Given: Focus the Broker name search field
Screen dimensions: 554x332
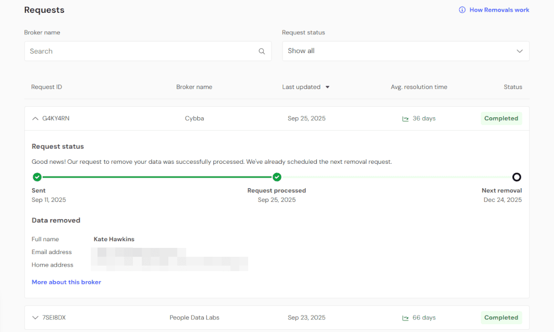Looking at the screenshot, I should (141, 51).
